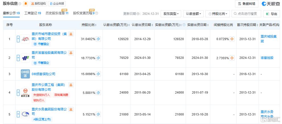Image resolution: width=282 pixels, height=124 pixels.
Task: Click equity structure icon beside 重庆渝富控股
Action: [x=71, y=53]
